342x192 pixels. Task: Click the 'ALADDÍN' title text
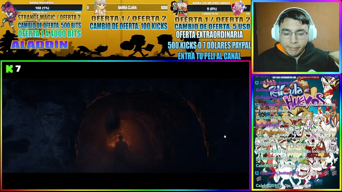[x=39, y=45]
